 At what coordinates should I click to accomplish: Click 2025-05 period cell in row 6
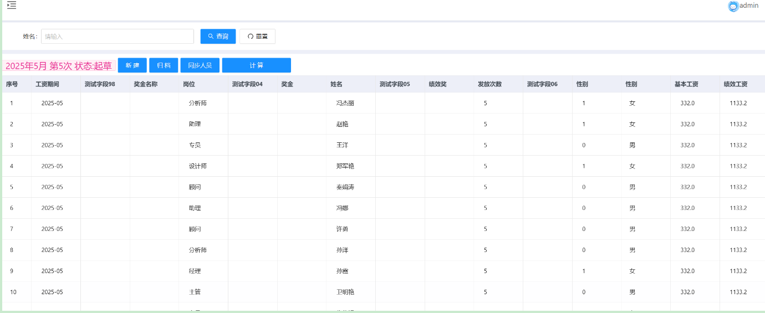52,208
